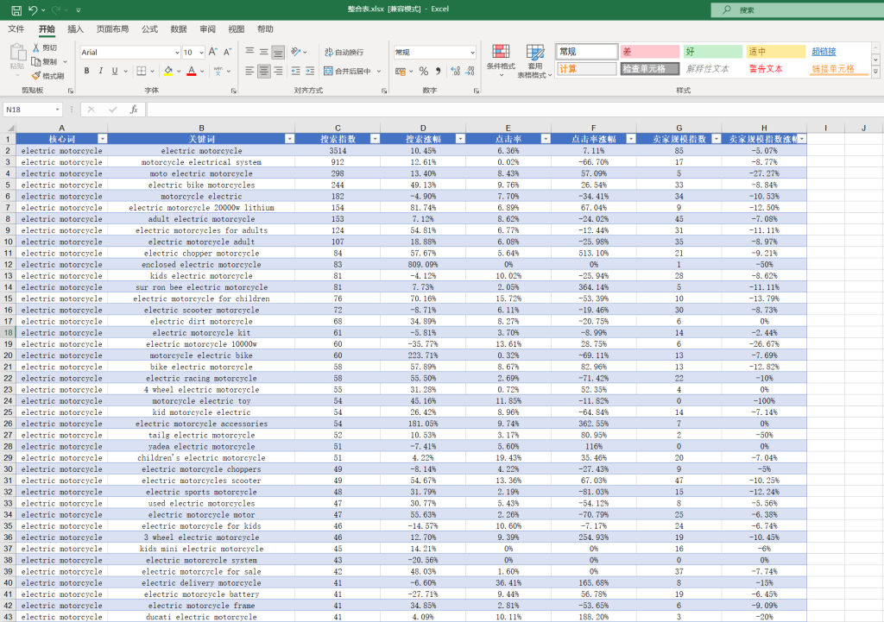The width and height of the screenshot is (884, 622).
Task: Click the Increase Font Size icon
Action: click(213, 53)
